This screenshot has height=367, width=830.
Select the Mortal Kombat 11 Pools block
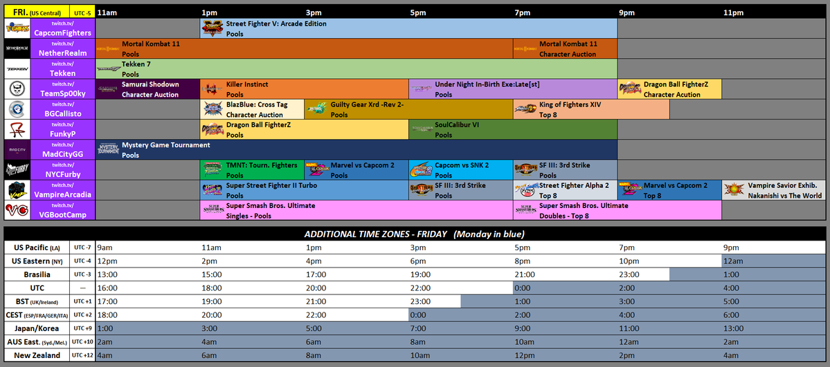(305, 48)
